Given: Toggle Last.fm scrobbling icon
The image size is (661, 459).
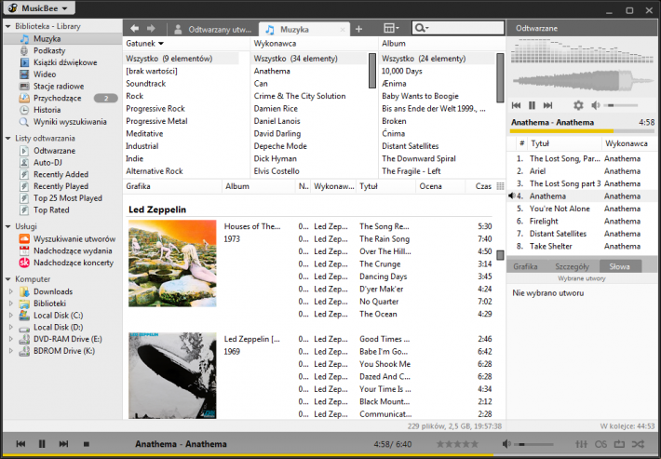Looking at the screenshot, I should click(600, 444).
